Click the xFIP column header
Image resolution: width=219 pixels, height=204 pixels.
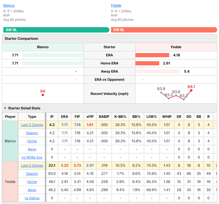click(90, 117)
